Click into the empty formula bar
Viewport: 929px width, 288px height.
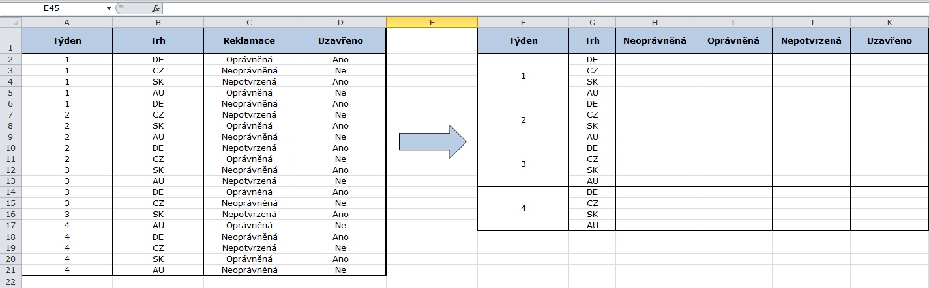click(x=522, y=8)
